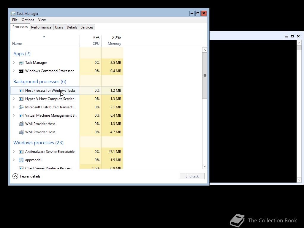The width and height of the screenshot is (304, 228).
Task: Click the Antimalware Service Executable icon
Action: [x=21, y=152]
